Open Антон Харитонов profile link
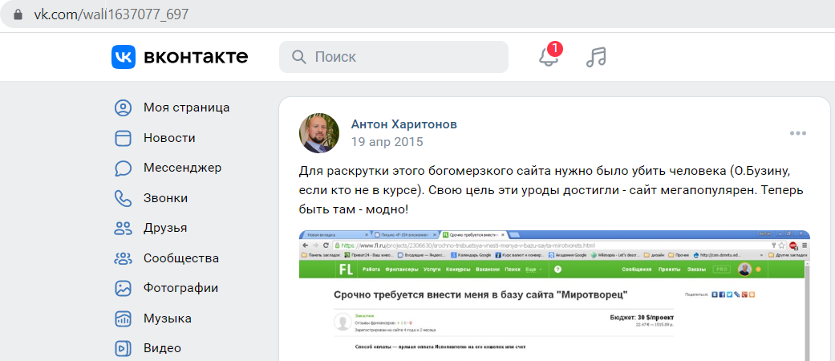 pos(403,124)
